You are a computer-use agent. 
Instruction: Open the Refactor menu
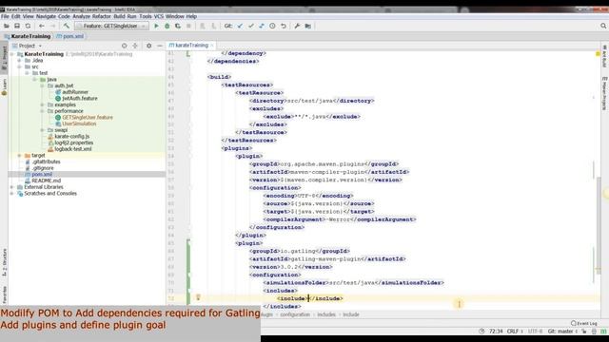pos(102,16)
